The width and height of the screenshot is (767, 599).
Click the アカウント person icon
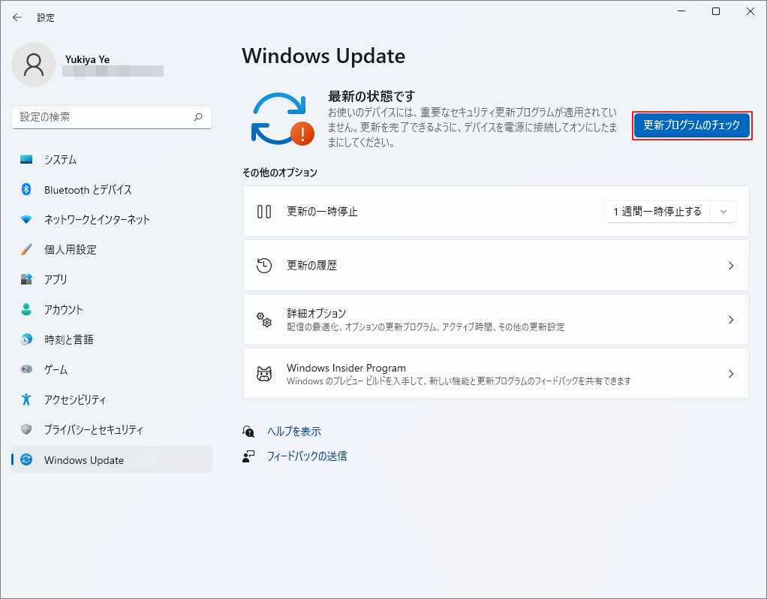coord(28,310)
